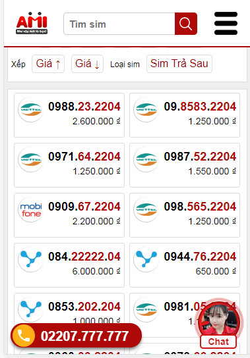Open the Chat support widget
The height and width of the screenshot is (358, 250).
218,324
